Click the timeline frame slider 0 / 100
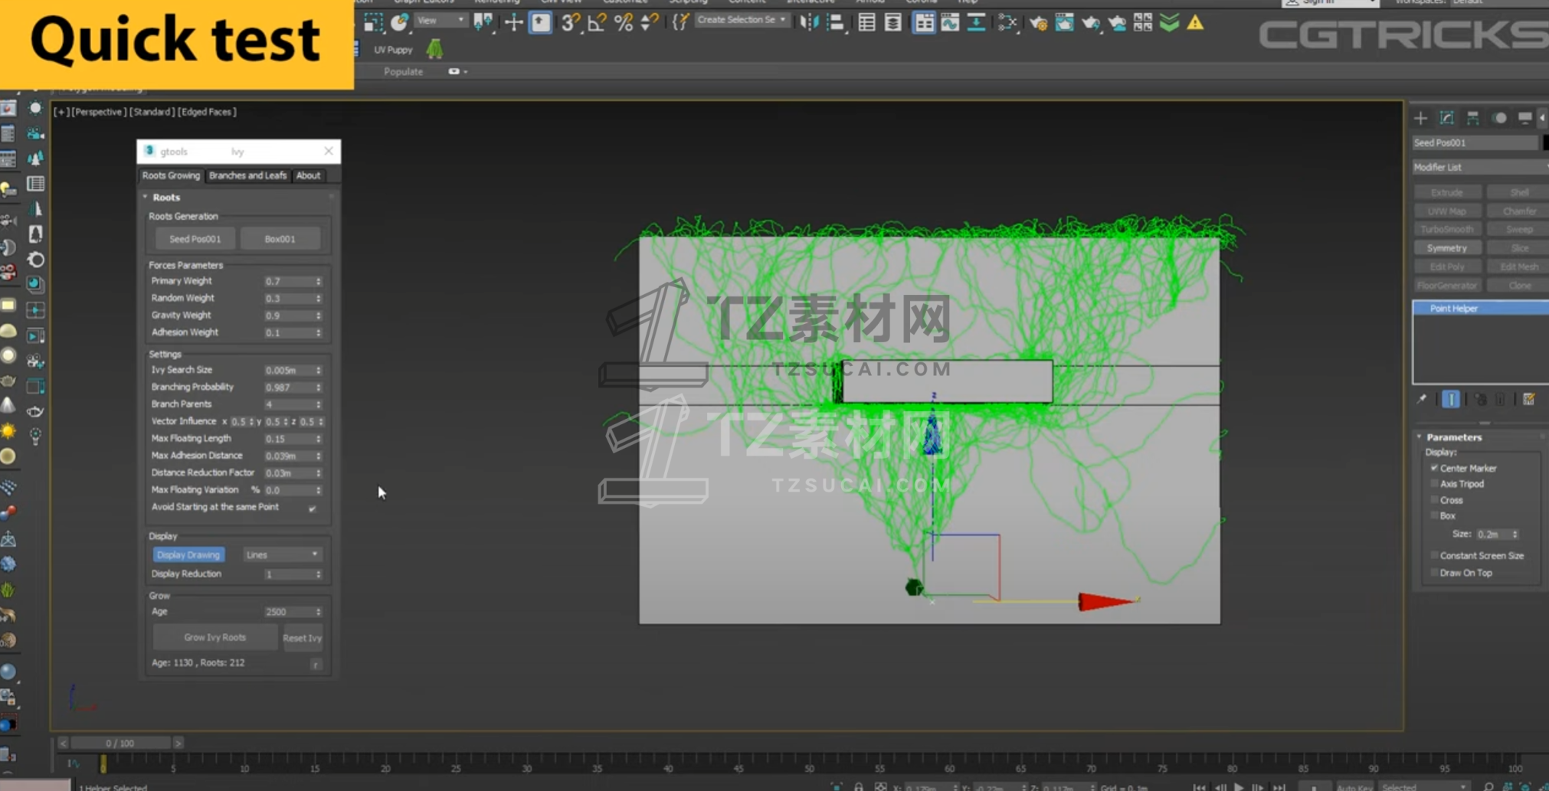The height and width of the screenshot is (791, 1549). tap(120, 743)
